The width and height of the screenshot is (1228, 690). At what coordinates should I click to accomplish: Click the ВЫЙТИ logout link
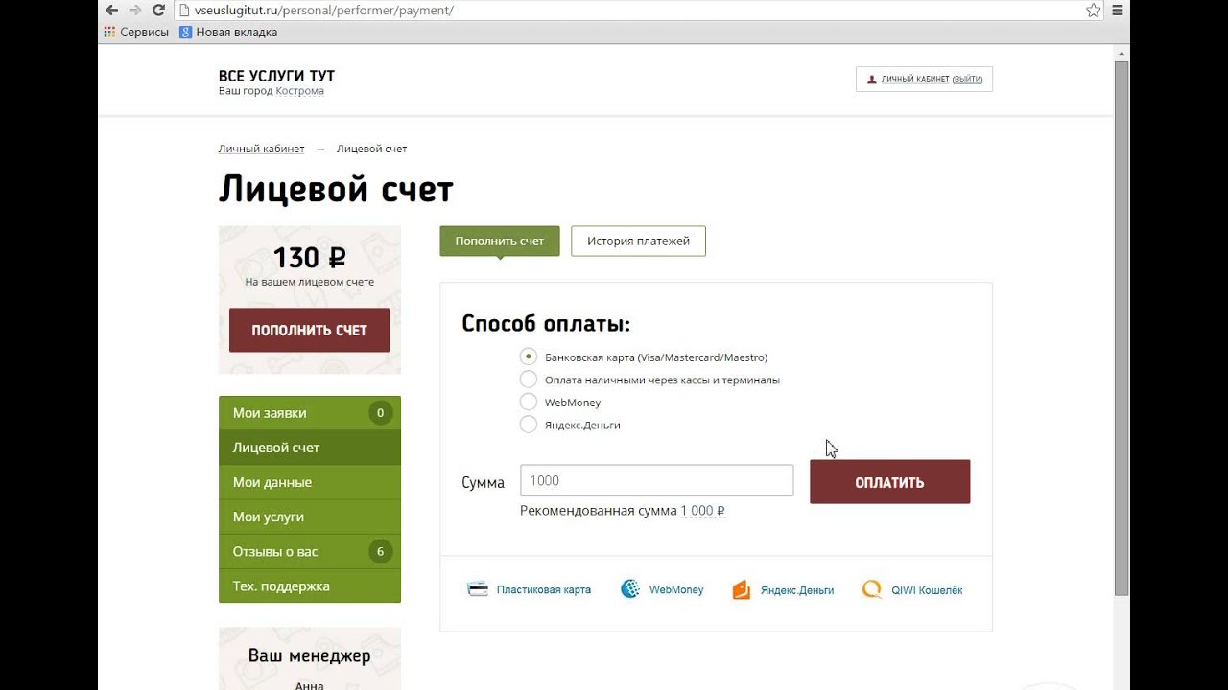(x=967, y=80)
